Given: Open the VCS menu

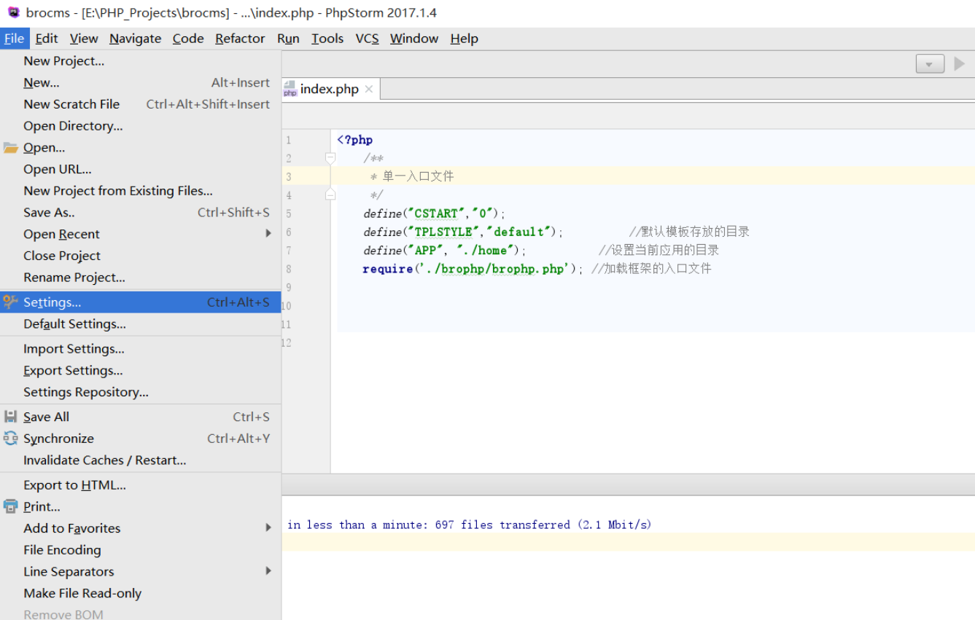Looking at the screenshot, I should point(367,39).
